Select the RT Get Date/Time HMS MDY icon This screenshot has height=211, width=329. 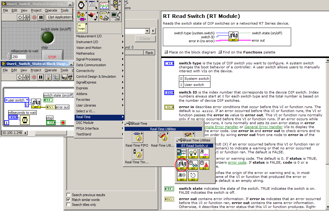tap(182, 153)
